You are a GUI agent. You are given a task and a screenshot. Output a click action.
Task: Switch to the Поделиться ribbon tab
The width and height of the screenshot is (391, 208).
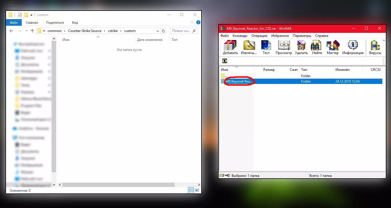tap(55, 23)
